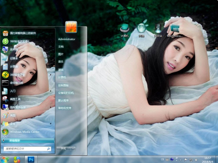Click the user account picture thumbnail

point(71,27)
